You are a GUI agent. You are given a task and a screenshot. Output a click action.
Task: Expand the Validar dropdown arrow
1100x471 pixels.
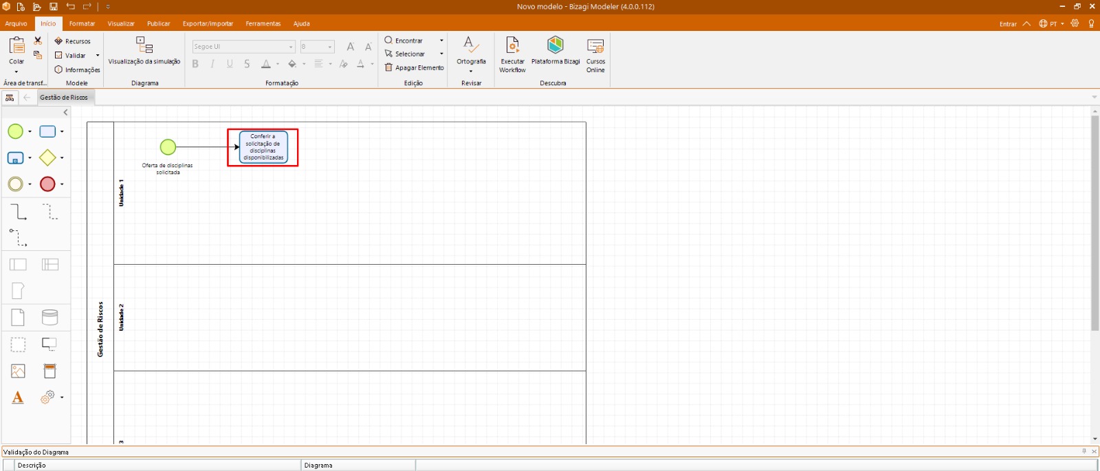click(x=98, y=56)
